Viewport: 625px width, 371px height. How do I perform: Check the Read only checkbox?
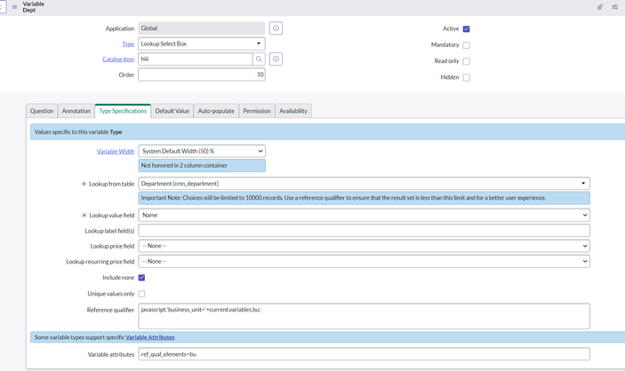pyautogui.click(x=466, y=61)
